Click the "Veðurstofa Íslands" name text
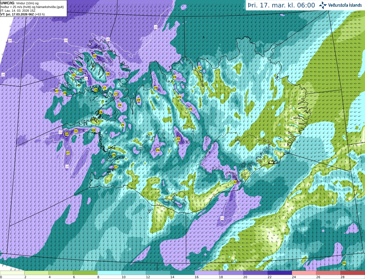 345,5
